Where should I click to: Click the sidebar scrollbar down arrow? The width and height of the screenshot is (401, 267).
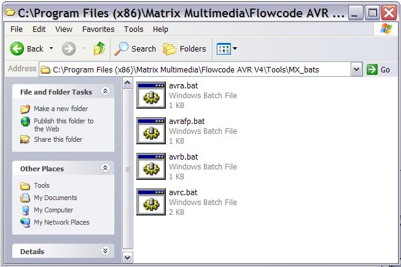coord(127,257)
